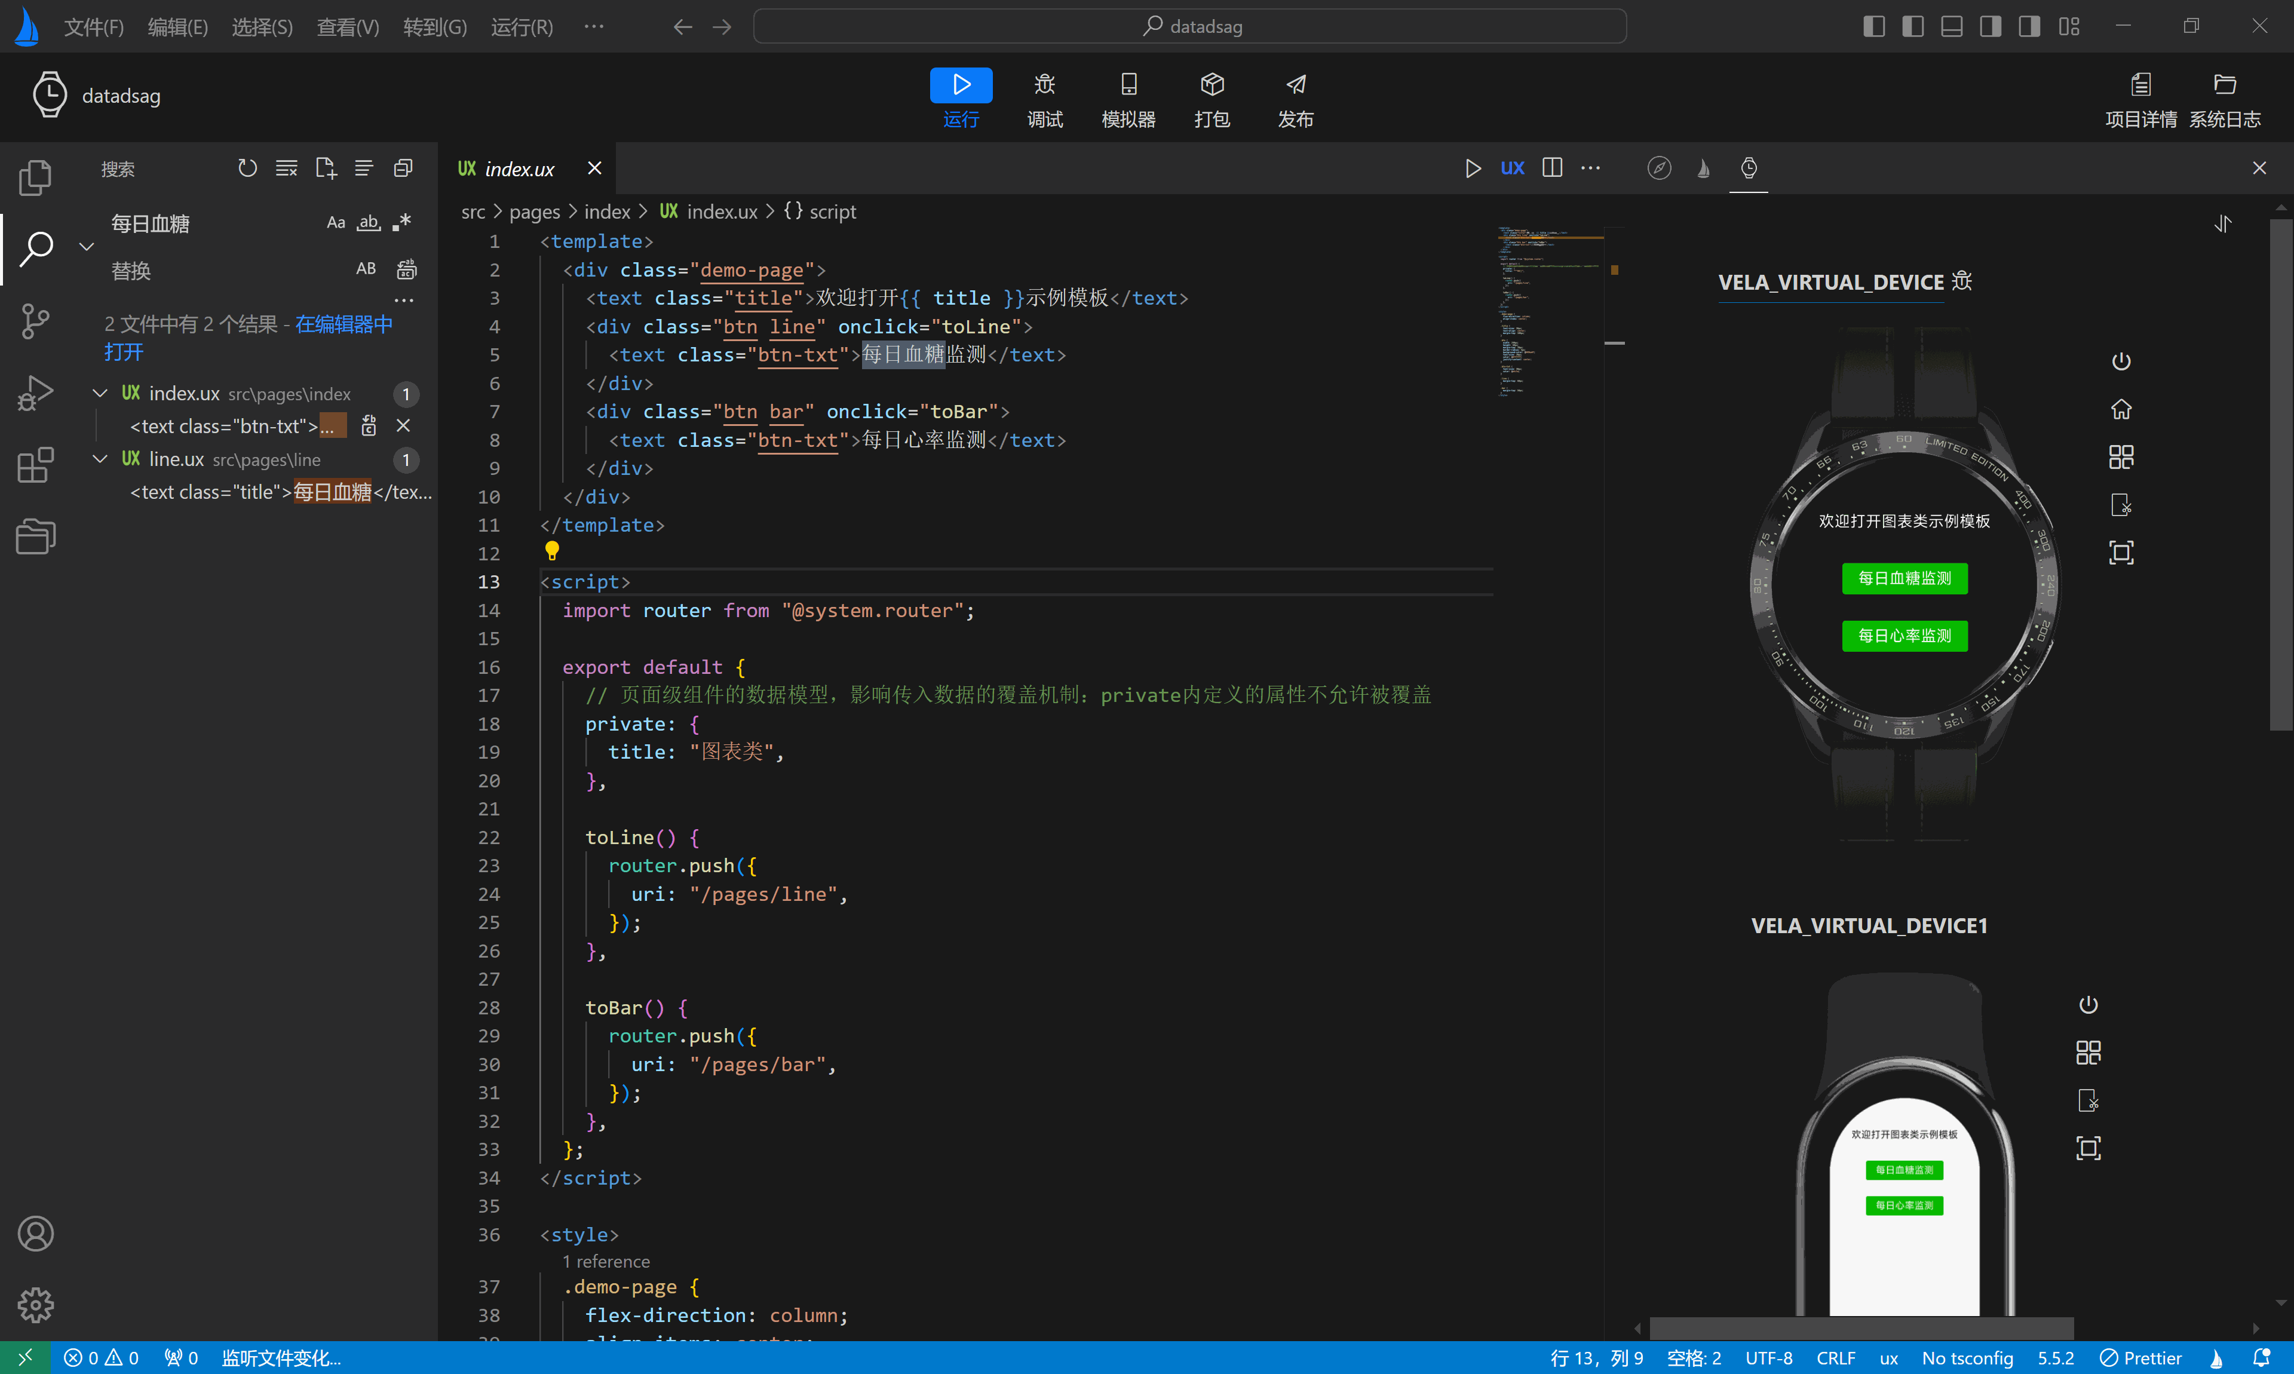This screenshot has height=1374, width=2294.
Task: Open the Extensions view
Action: pyautogui.click(x=35, y=465)
